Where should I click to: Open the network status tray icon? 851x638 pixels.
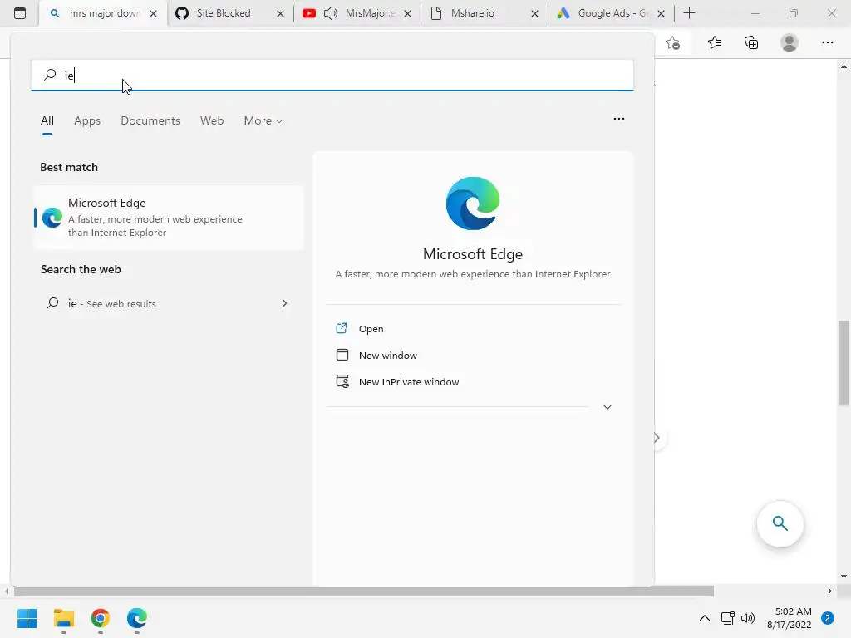tap(727, 618)
